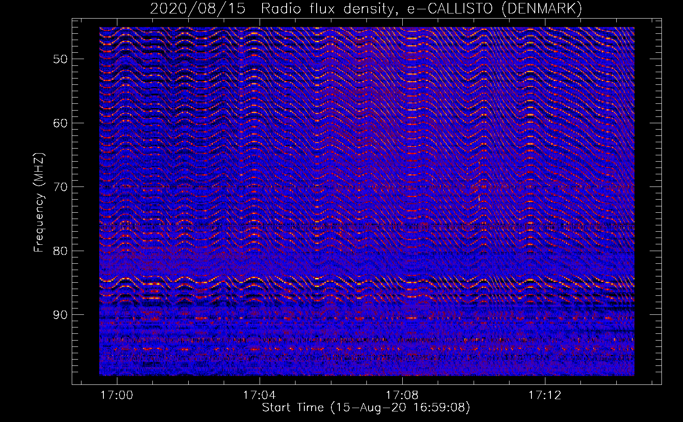Click the plot title '2020/08/15 Radio flux density'
This screenshot has height=422, width=683.
[366, 8]
